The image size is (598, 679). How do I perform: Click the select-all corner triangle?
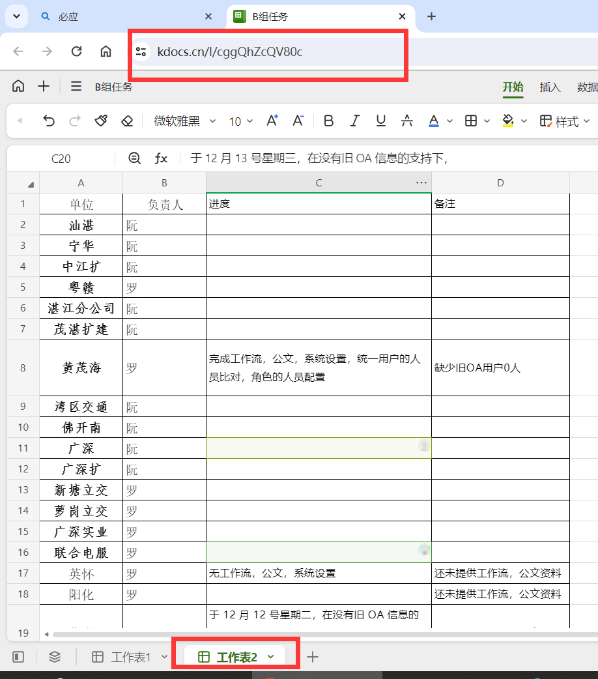coord(31,185)
